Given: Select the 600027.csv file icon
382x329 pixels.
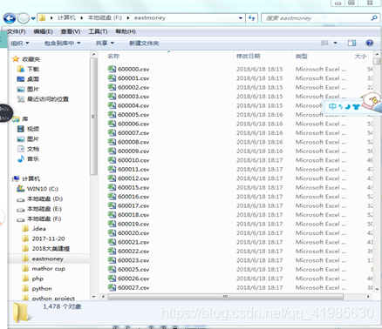Looking at the screenshot, I should pos(112,287).
